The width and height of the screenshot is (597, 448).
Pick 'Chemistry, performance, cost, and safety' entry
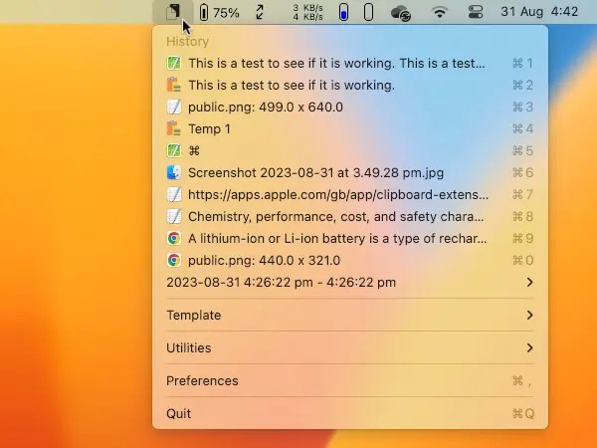(x=350, y=217)
